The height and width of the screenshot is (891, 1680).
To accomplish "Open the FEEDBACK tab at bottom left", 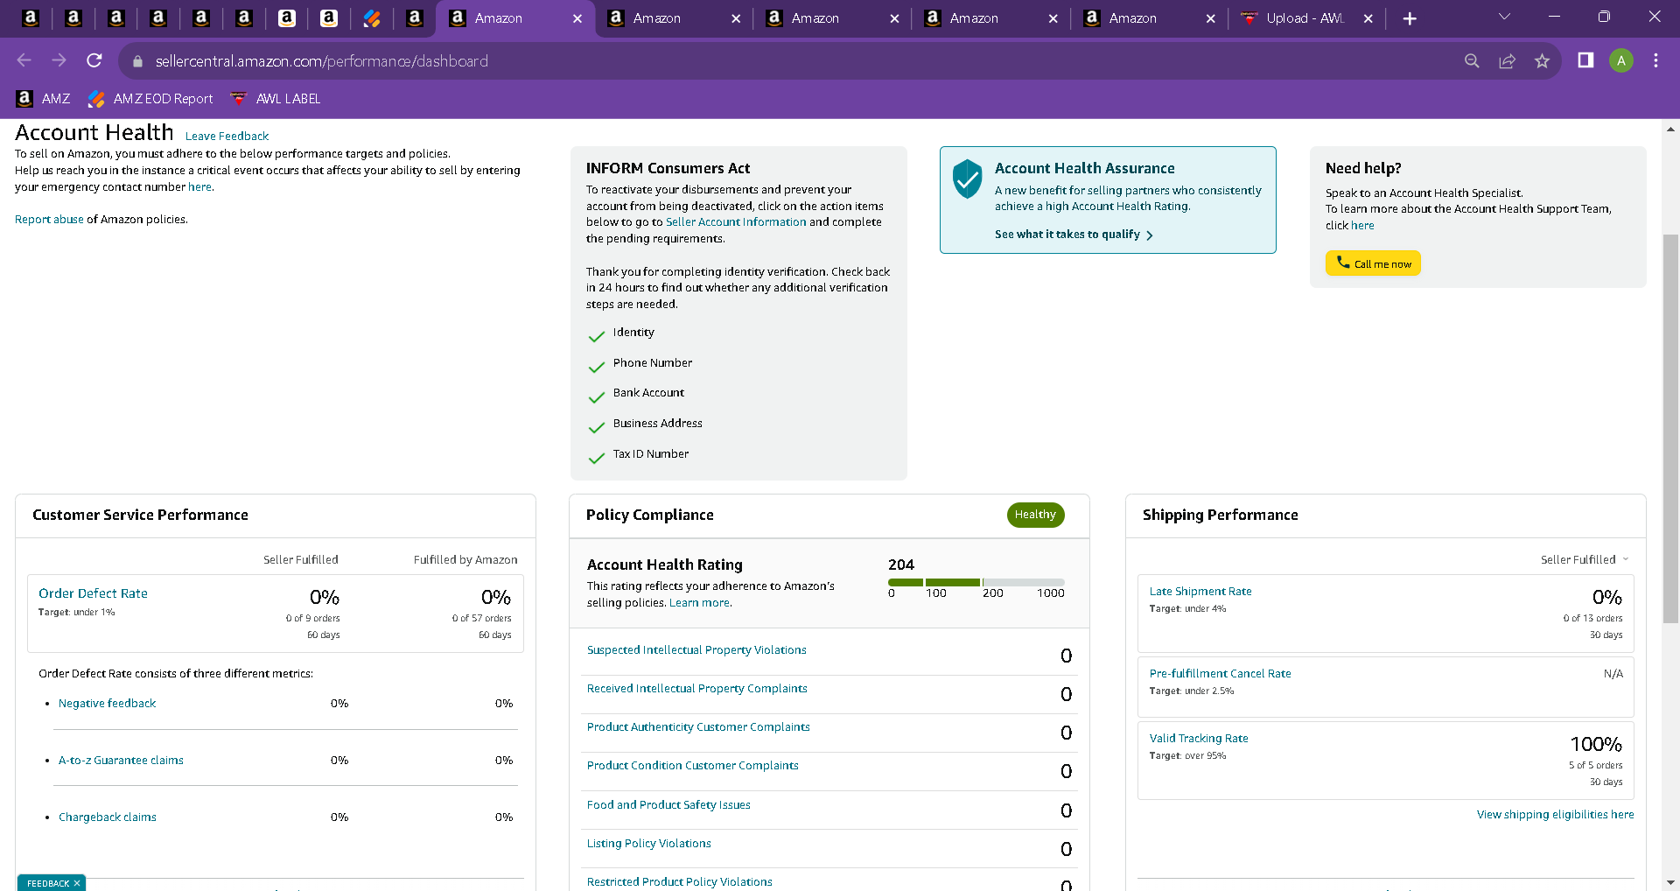I will click(48, 883).
